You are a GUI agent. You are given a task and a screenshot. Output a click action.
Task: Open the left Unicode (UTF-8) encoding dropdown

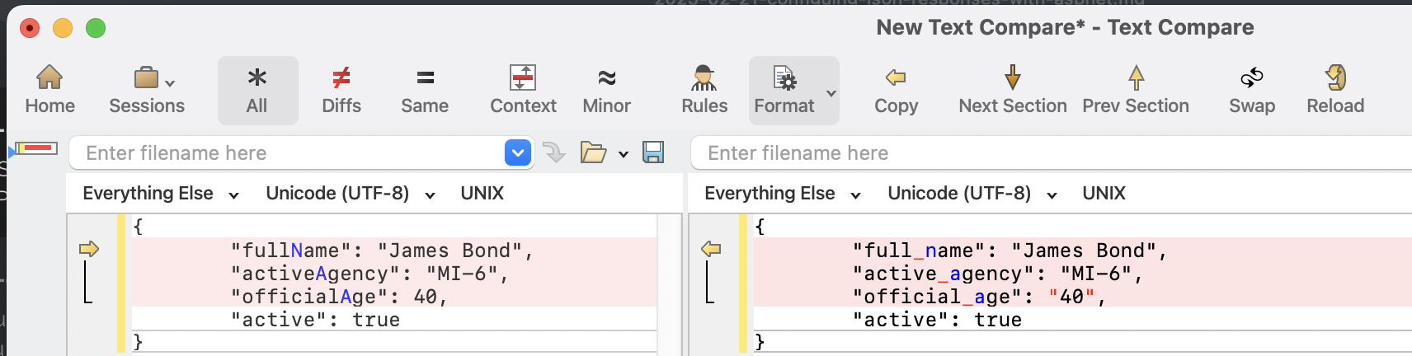(x=351, y=194)
